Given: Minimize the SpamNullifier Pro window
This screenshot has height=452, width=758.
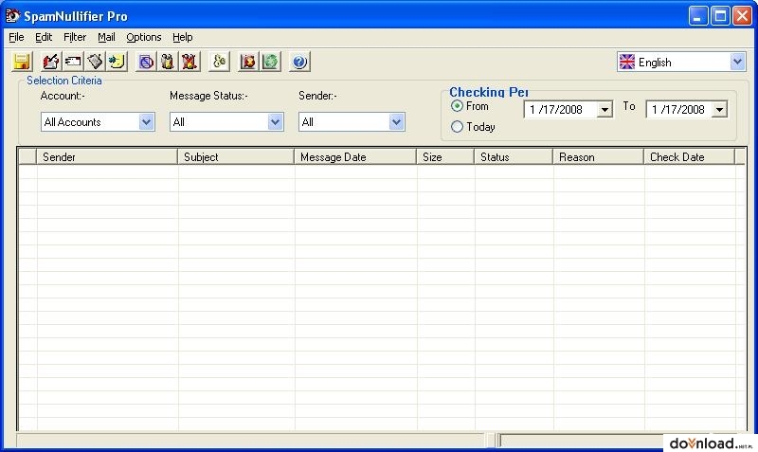Looking at the screenshot, I should pyautogui.click(x=697, y=16).
